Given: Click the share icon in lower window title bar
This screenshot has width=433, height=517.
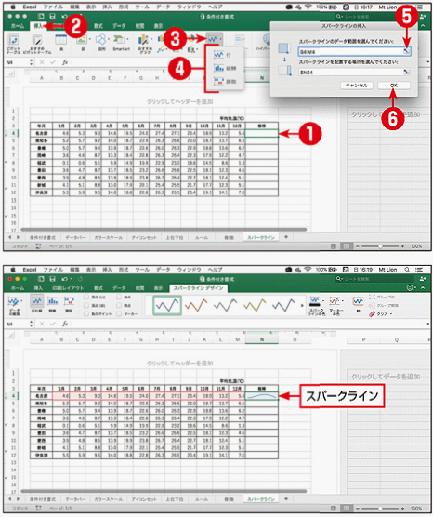Looking at the screenshot, I should pyautogui.click(x=423, y=279).
